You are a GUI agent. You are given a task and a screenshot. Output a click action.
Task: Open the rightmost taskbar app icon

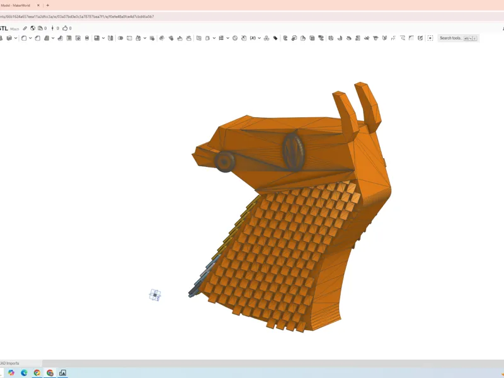62,372
